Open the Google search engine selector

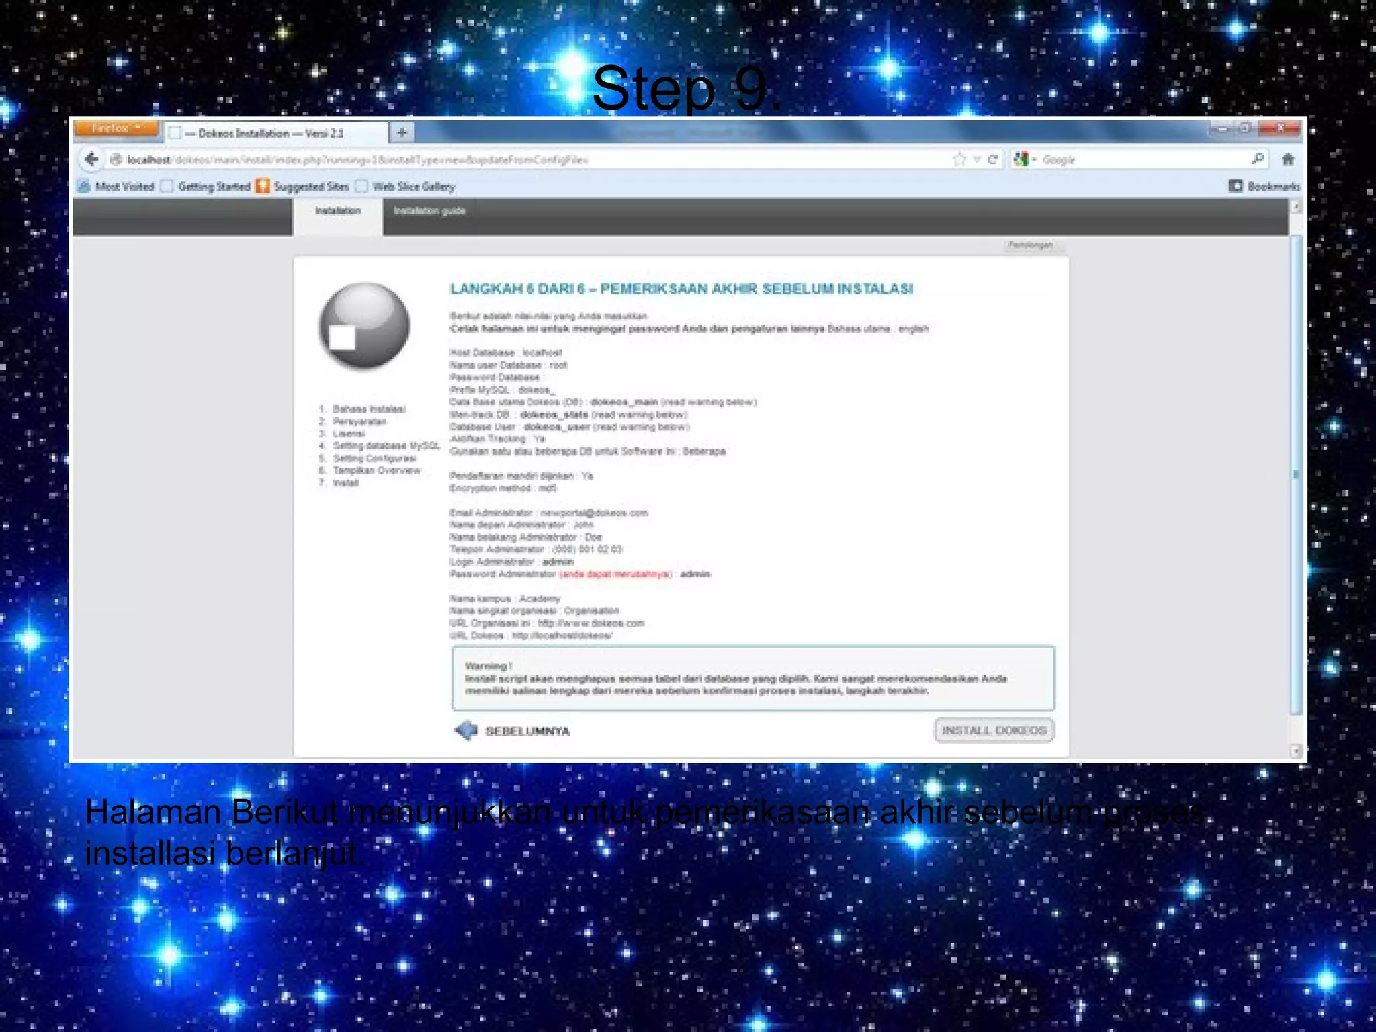click(1025, 159)
